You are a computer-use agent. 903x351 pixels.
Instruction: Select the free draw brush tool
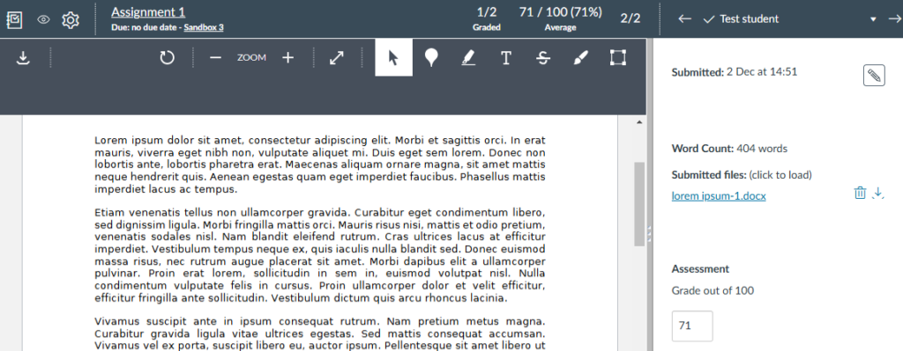pyautogui.click(x=581, y=57)
